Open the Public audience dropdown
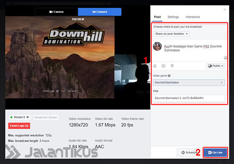 (216, 66)
